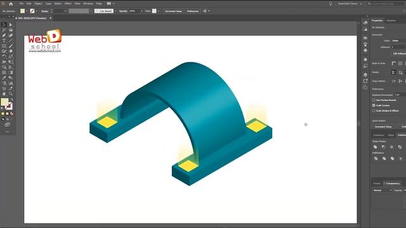The width and height of the screenshot is (406, 228).
Task: Toggle the lock guides icon in Properties
Action: (400, 72)
